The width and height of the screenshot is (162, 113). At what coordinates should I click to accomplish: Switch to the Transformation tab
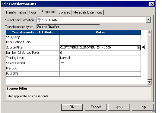point(16,12)
